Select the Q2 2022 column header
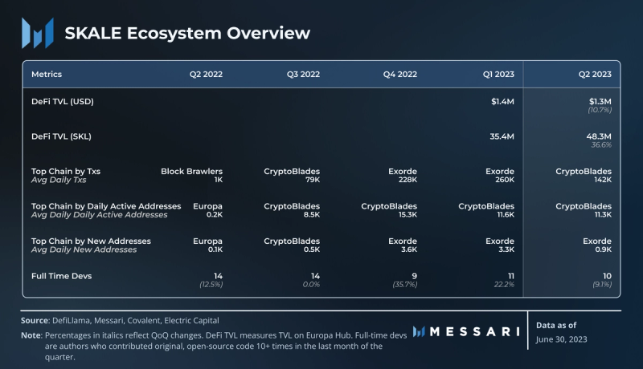643x369 pixels. click(x=206, y=75)
